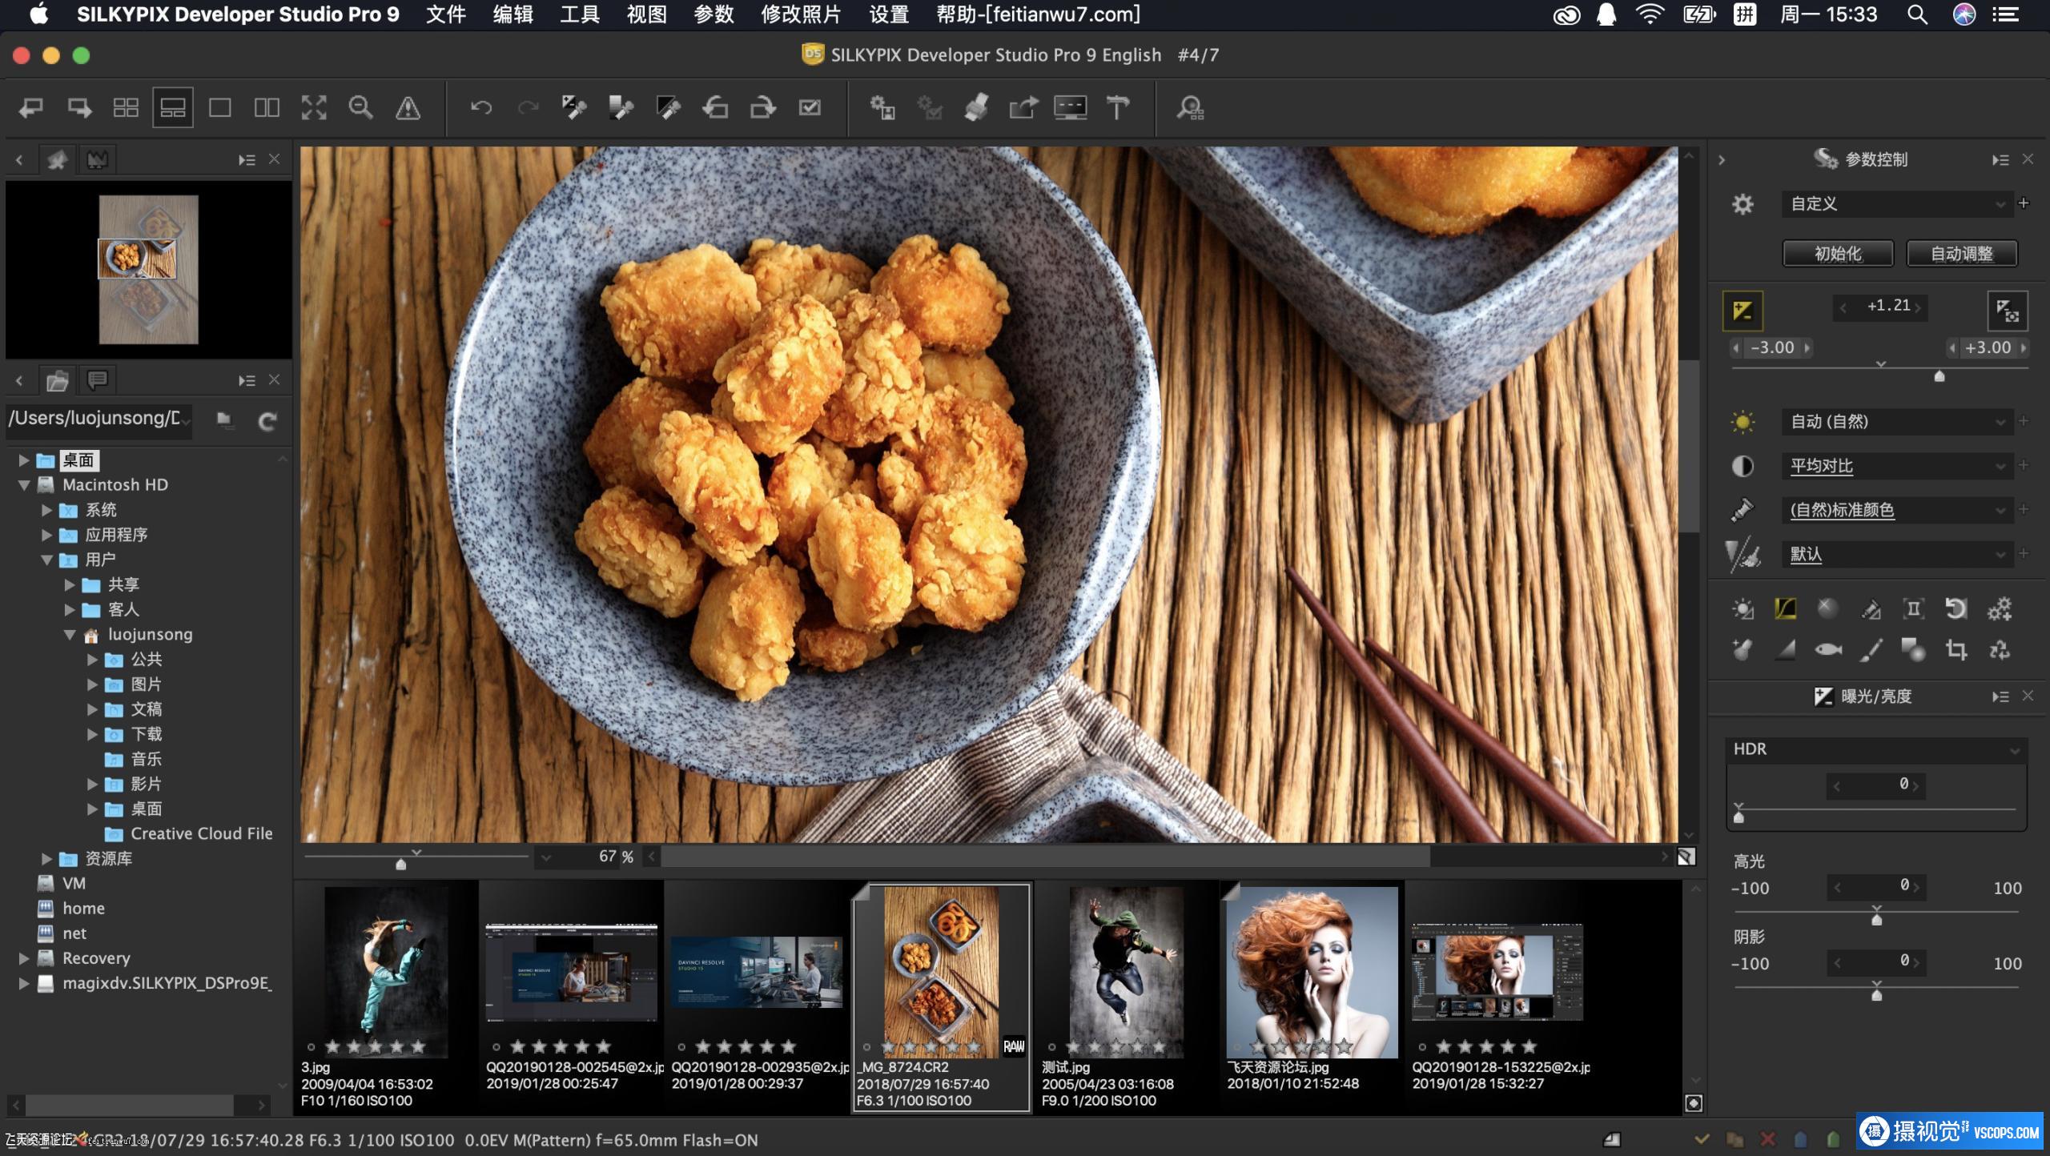2050x1156 pixels.
Task: Open the 修改照片 menu
Action: point(800,14)
